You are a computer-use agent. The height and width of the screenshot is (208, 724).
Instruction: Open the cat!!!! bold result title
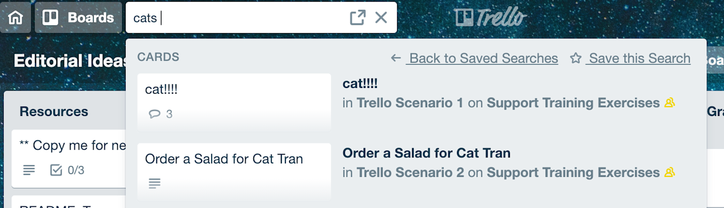coord(360,84)
